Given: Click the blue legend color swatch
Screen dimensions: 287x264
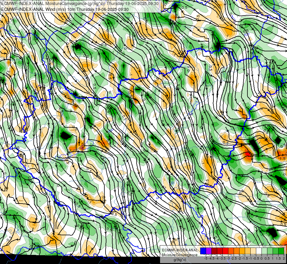Looking at the screenshot, I should coord(203,251).
